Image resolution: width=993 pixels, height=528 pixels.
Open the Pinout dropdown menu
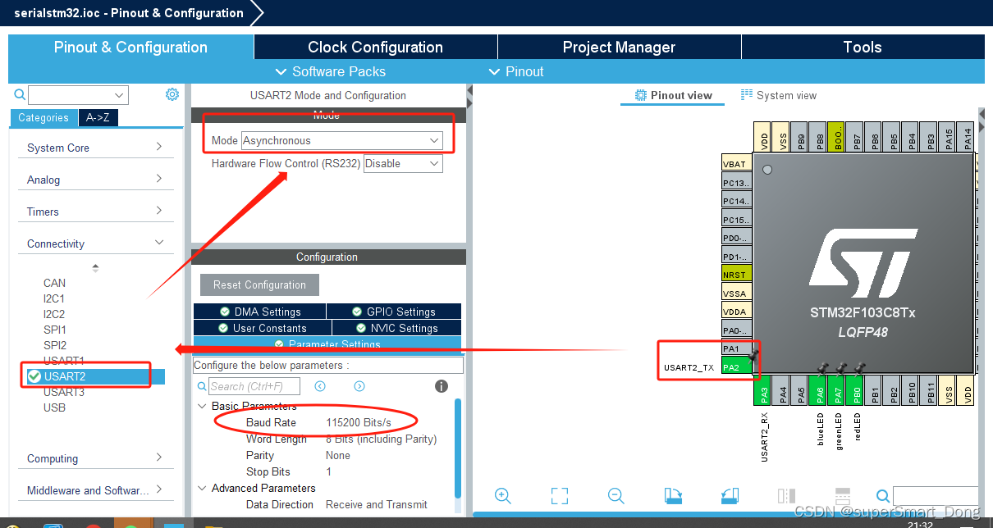(515, 71)
